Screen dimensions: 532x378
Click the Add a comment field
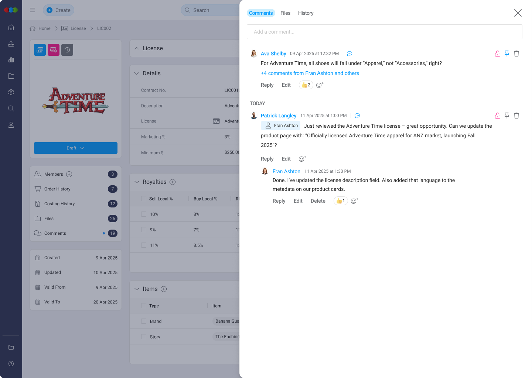click(x=384, y=32)
